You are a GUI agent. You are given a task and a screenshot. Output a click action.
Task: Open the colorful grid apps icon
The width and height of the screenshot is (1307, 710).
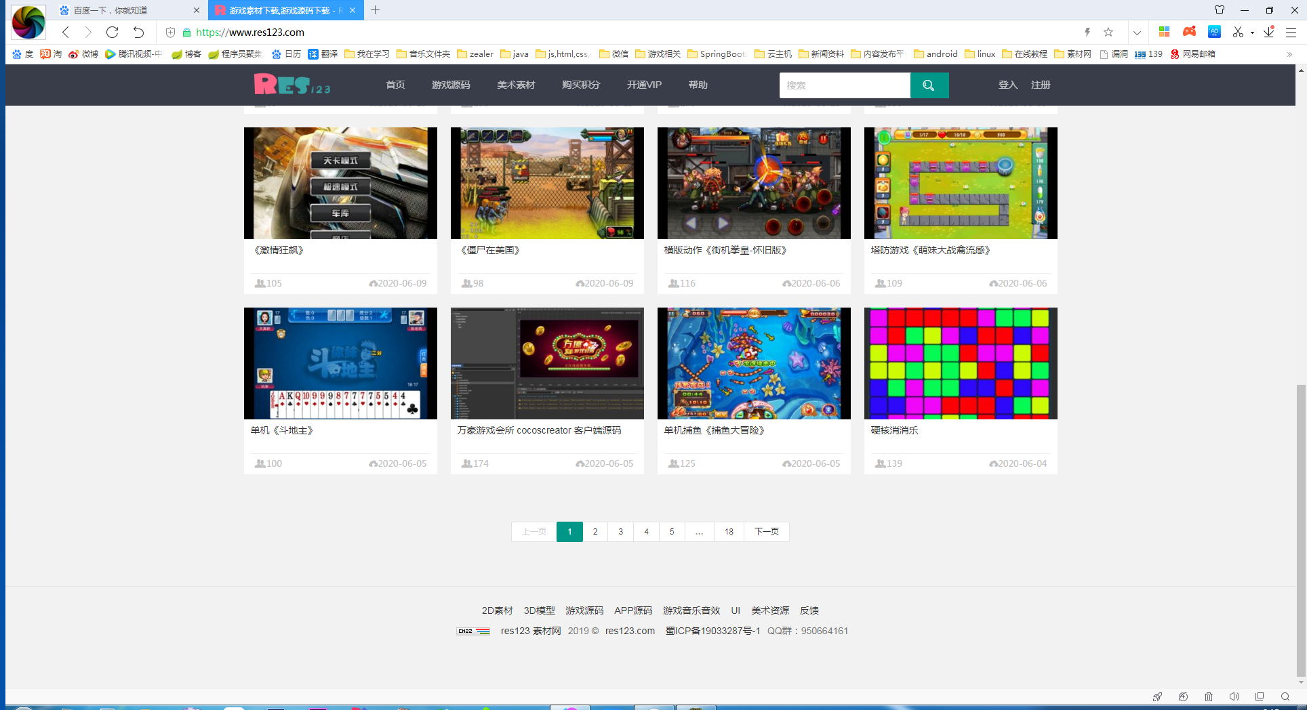tap(1164, 32)
